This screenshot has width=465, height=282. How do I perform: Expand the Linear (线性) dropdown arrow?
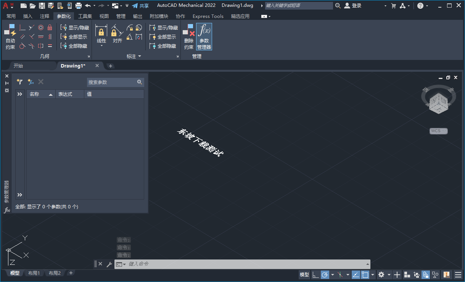click(x=101, y=46)
